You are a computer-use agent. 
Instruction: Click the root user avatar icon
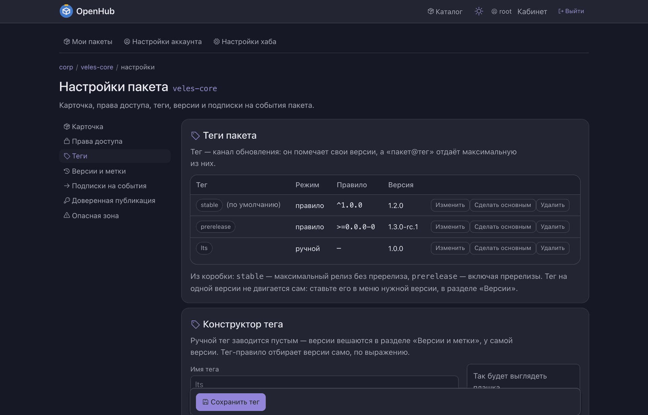[494, 11]
